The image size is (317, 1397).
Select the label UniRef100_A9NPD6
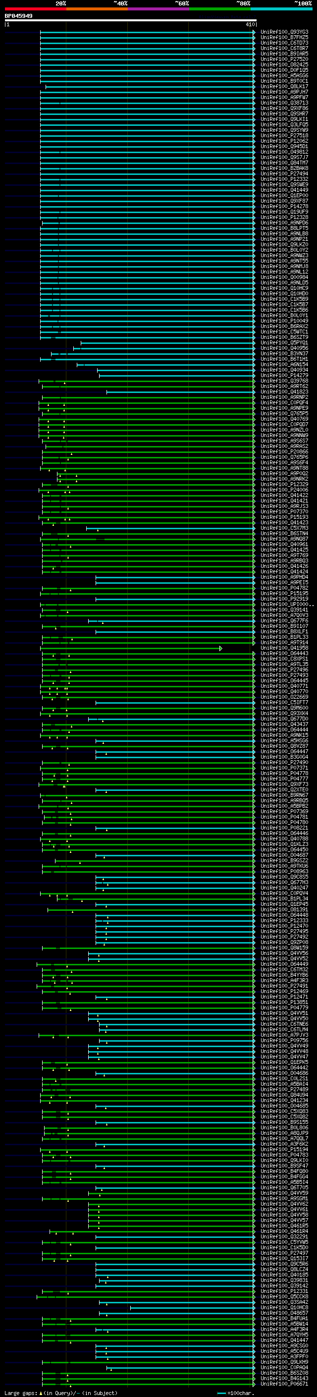pos(284,223)
